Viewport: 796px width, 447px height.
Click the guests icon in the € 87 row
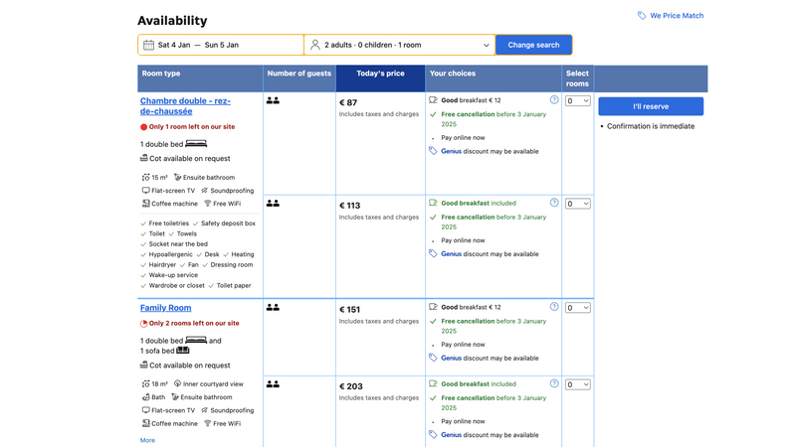click(x=273, y=100)
